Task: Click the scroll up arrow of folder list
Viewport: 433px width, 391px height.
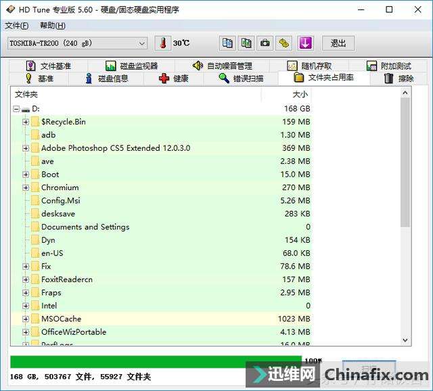Action: coord(405,93)
